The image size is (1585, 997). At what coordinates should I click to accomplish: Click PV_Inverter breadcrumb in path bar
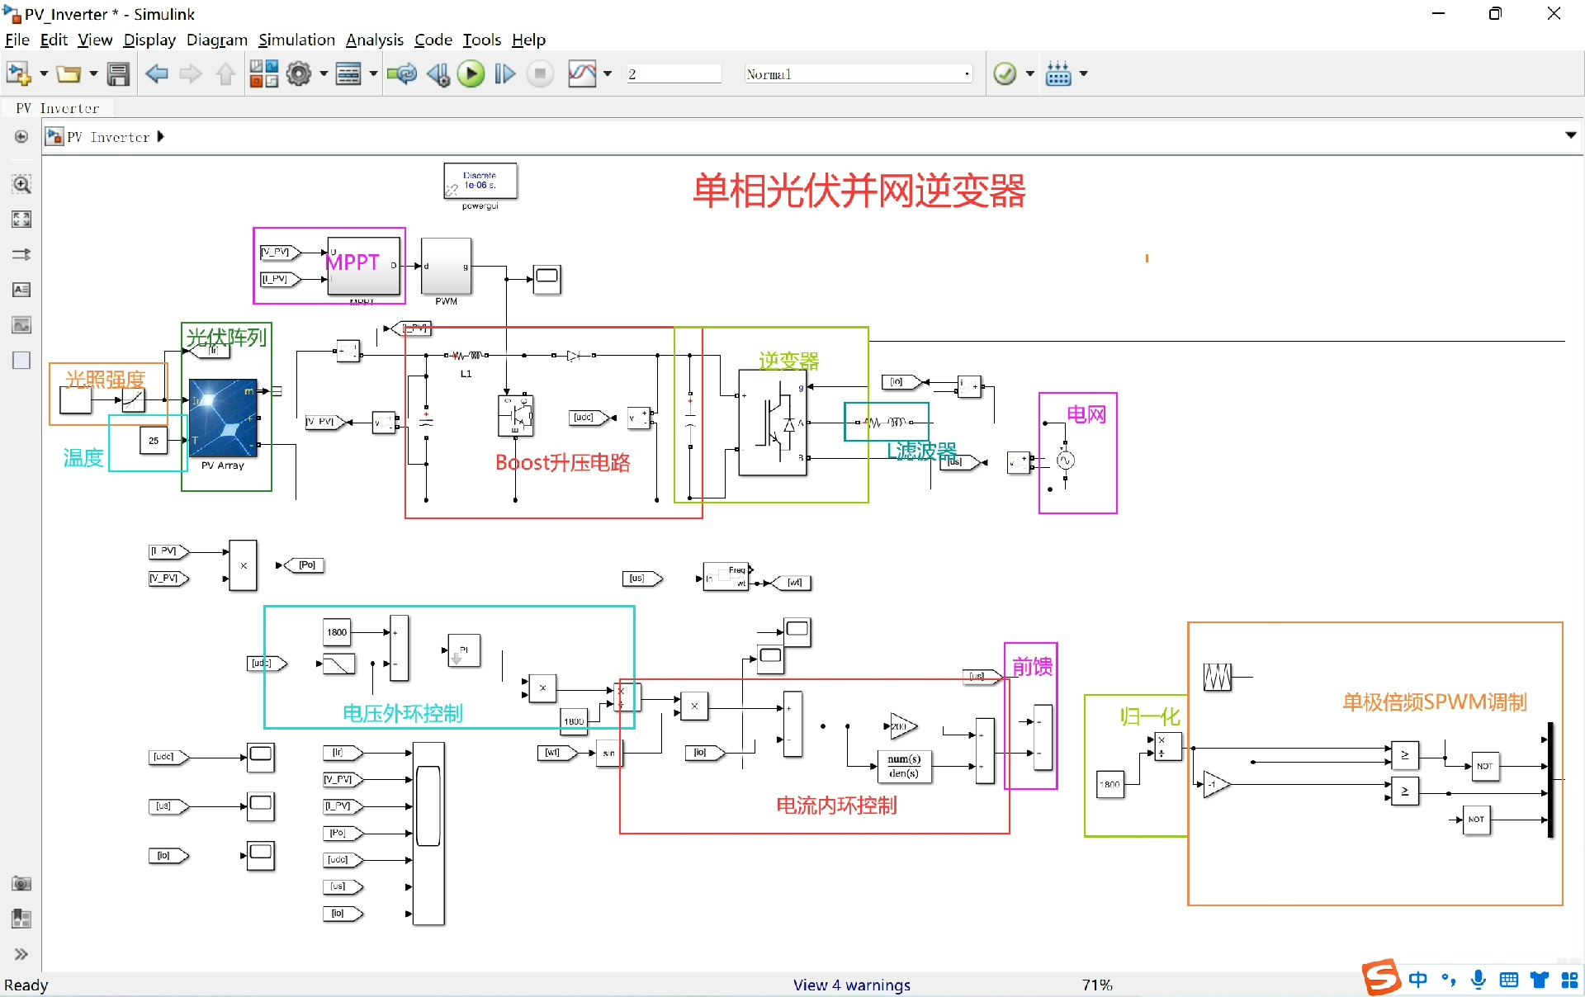[x=109, y=137]
